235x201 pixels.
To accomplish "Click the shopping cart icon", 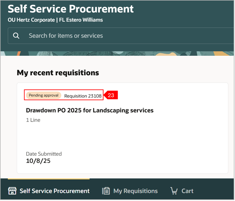I will [174, 191].
